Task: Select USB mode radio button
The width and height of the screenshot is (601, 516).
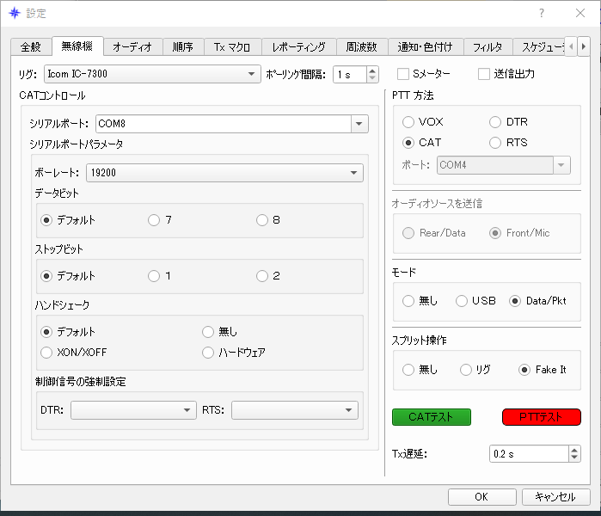Action: 462,301
